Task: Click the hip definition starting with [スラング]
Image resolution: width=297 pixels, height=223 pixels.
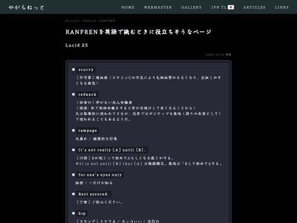Action: [118, 221]
